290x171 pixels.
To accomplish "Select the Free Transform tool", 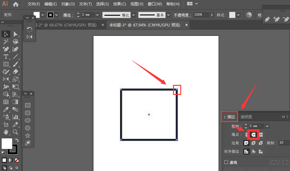I will coord(15,87).
